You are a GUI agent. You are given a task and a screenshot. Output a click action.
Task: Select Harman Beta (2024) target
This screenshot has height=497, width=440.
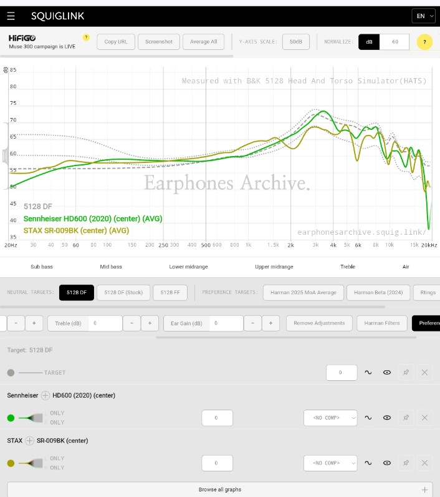378,293
